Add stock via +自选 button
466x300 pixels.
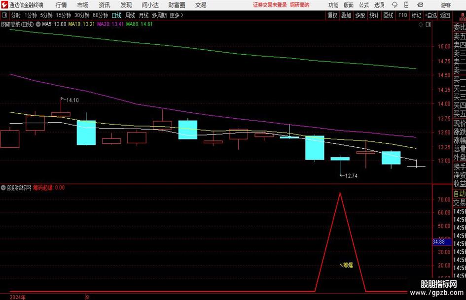click(431, 15)
